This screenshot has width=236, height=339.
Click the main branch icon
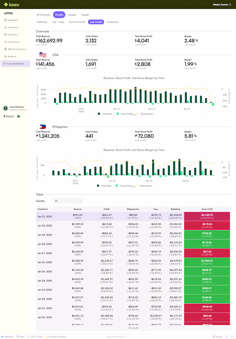pyautogui.click(x=18, y=337)
